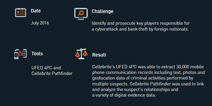212x106 pixels.
Task: Click the geolocation data of criminal activities line
Action: tap(143, 78)
